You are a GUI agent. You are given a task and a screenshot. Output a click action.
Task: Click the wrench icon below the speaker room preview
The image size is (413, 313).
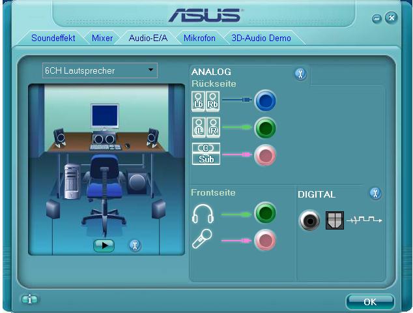tap(135, 245)
